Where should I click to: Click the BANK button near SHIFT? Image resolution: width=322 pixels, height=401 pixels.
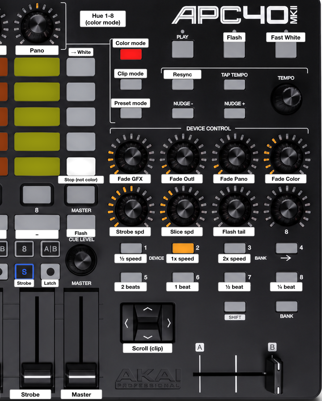287,306
